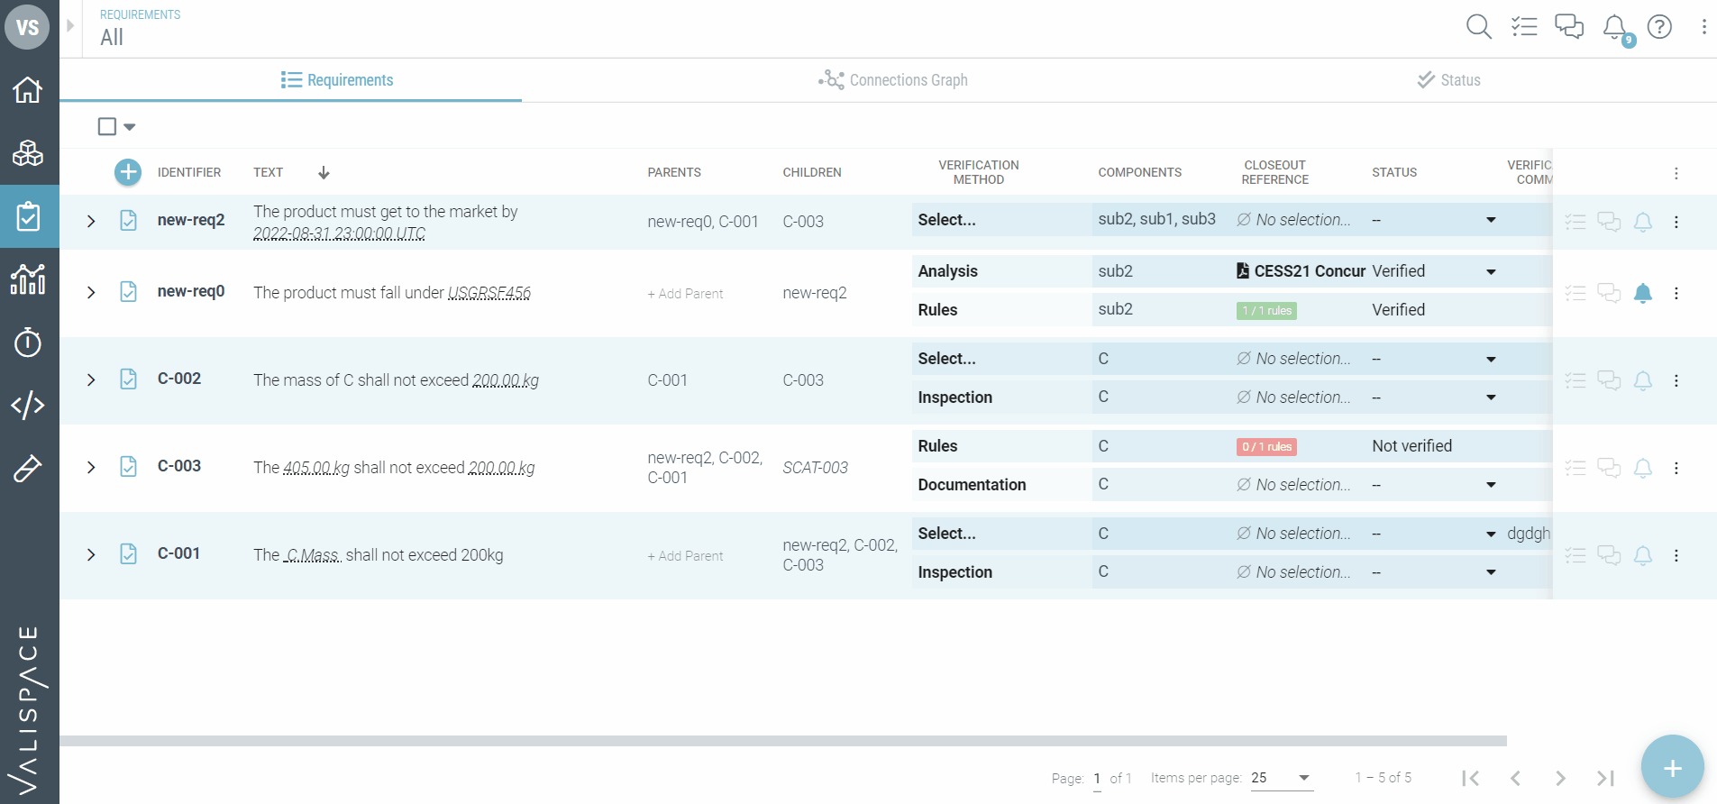Open the tasks checklist icon in top bar

pos(1524,27)
